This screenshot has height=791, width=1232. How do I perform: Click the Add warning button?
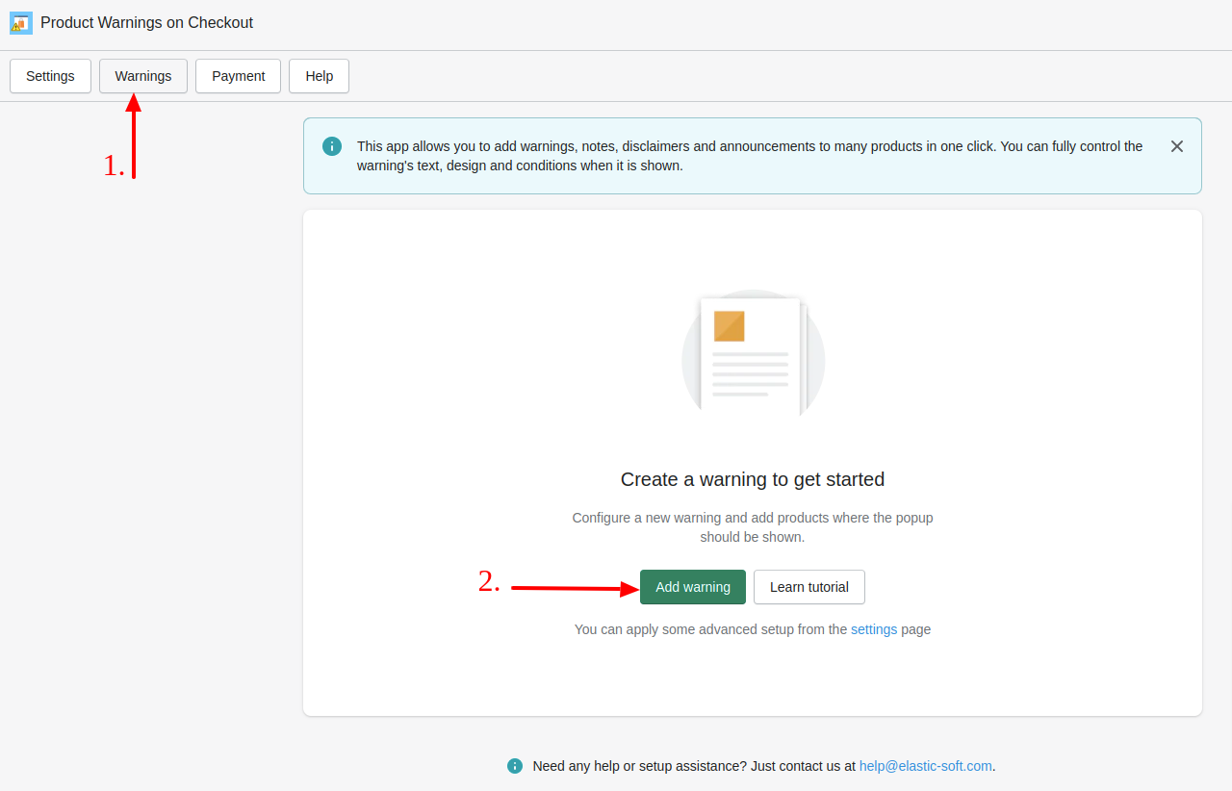point(693,587)
